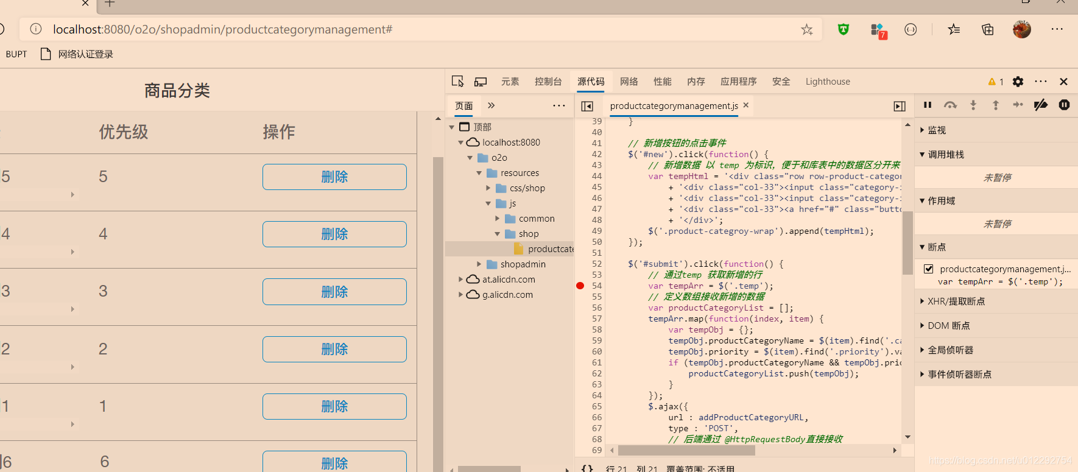Expand the at.alicdn.com domain

[x=461, y=280]
